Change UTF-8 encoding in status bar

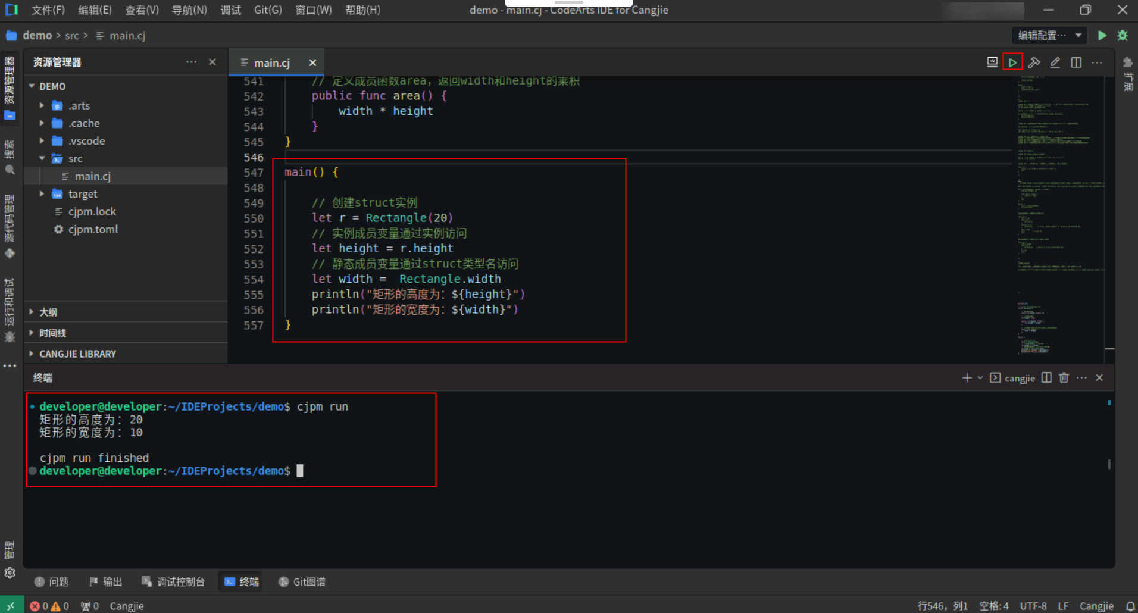coord(1033,606)
